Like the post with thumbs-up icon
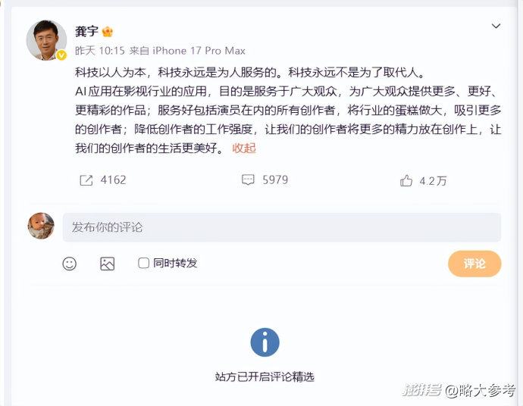 click(406, 181)
